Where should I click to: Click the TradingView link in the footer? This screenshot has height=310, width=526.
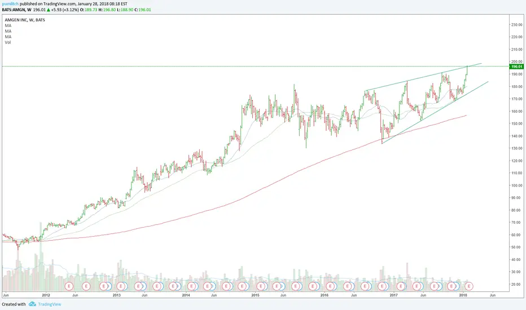click(50, 304)
